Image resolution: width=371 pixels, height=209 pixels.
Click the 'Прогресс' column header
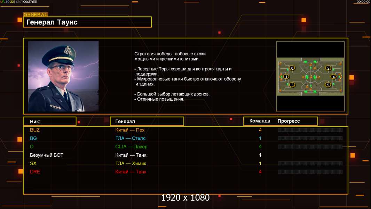point(289,121)
